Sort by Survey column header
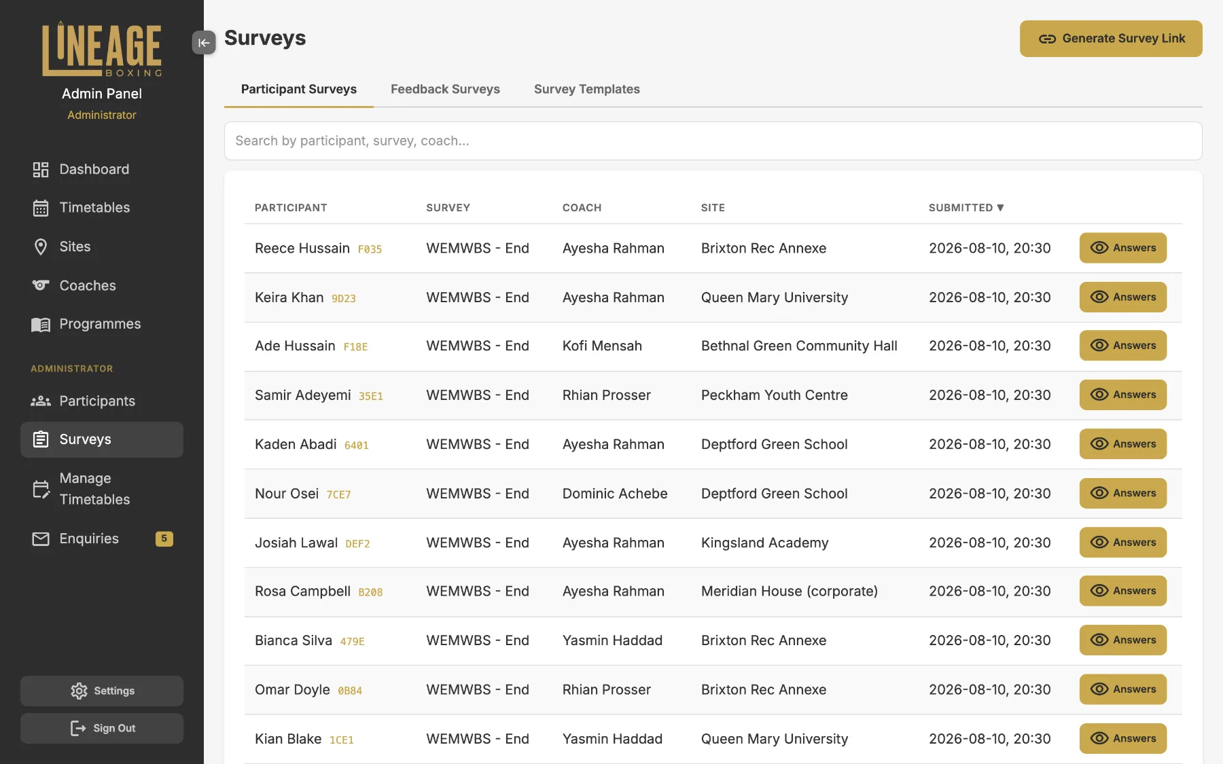 [x=448, y=208]
